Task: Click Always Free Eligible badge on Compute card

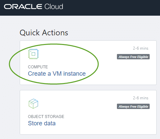Action: pos(133,57)
